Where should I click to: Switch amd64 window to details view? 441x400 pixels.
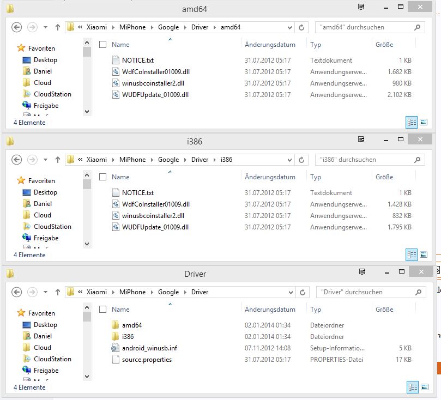tap(412, 122)
